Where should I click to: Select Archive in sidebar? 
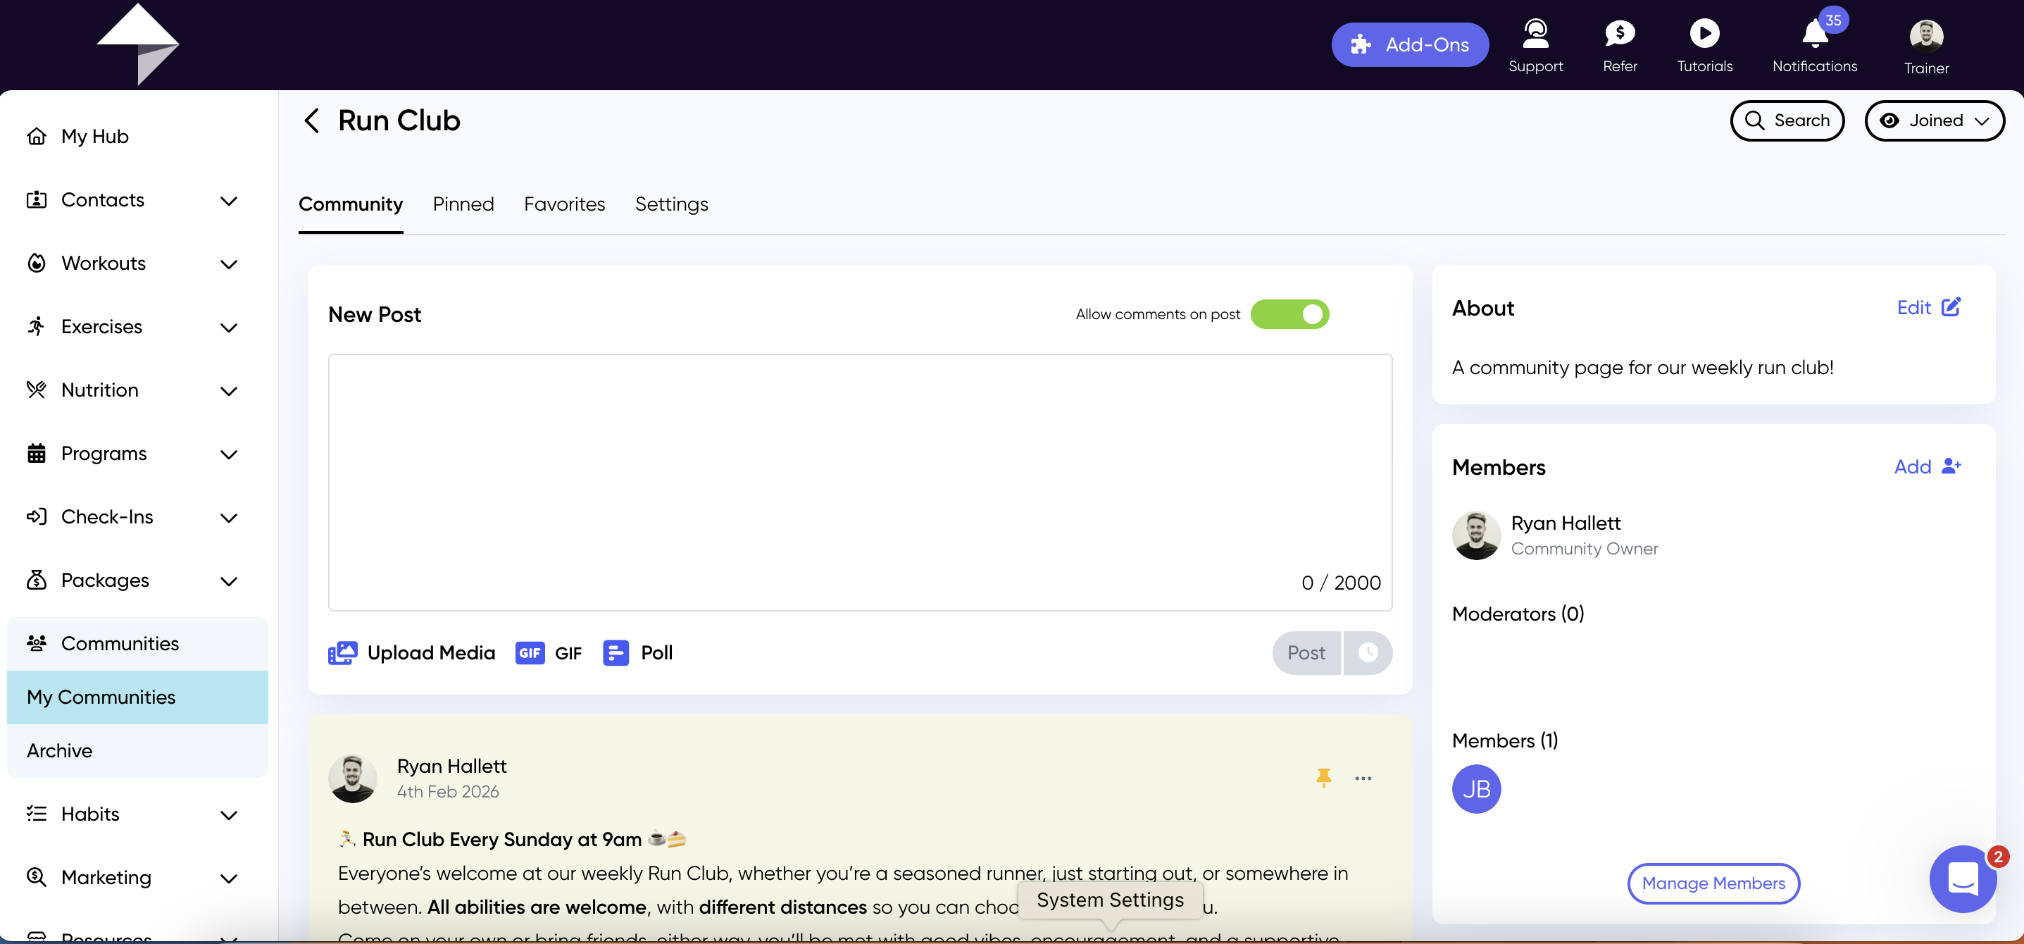pos(137,751)
